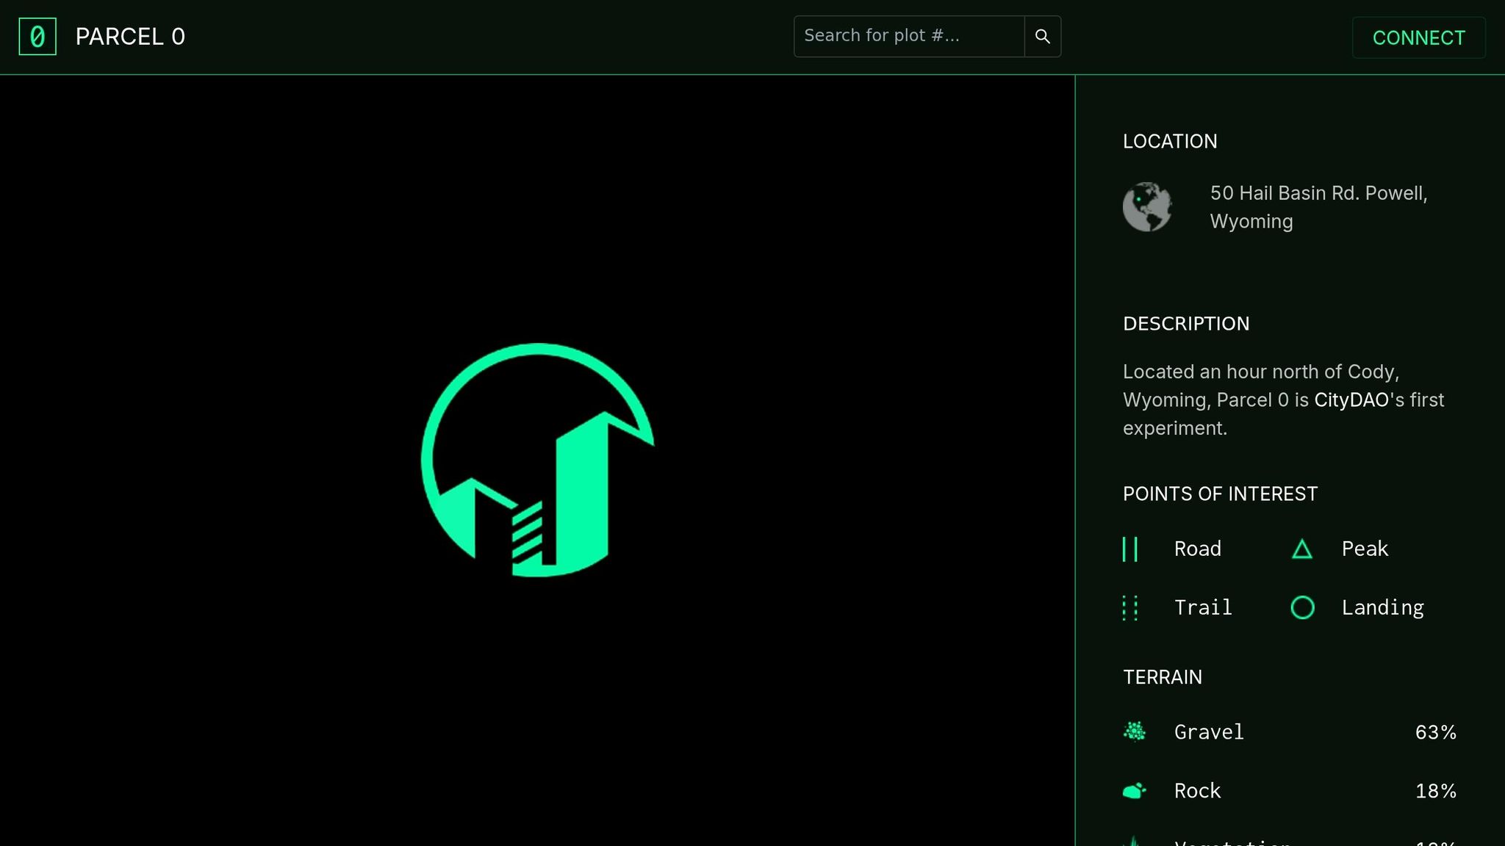Click the Gravel terrain icon
Viewport: 1505px width, 846px height.
pyautogui.click(x=1135, y=731)
